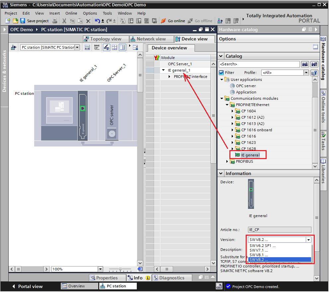Image resolution: width=329 pixels, height=292 pixels.
Task: Save the project with Save project
Action: click(35, 21)
